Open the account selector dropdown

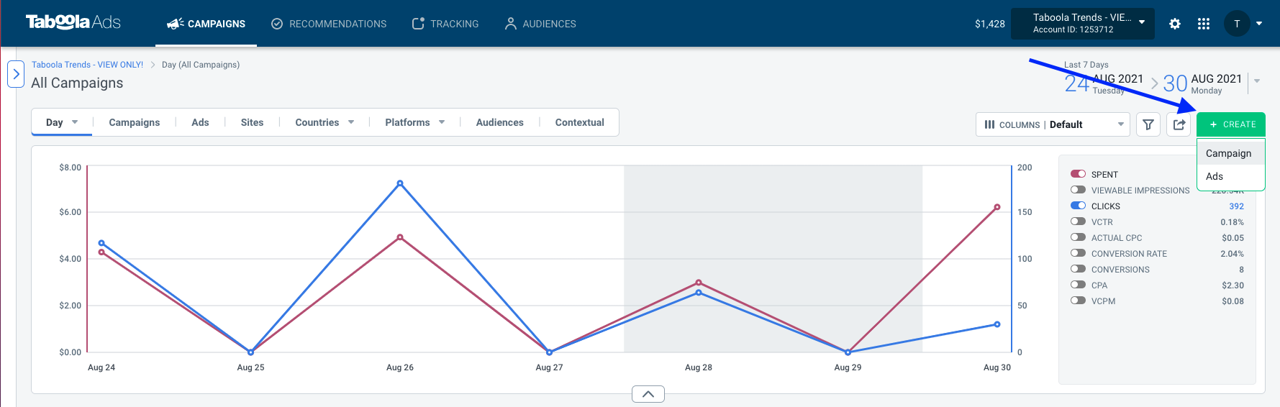(1083, 24)
